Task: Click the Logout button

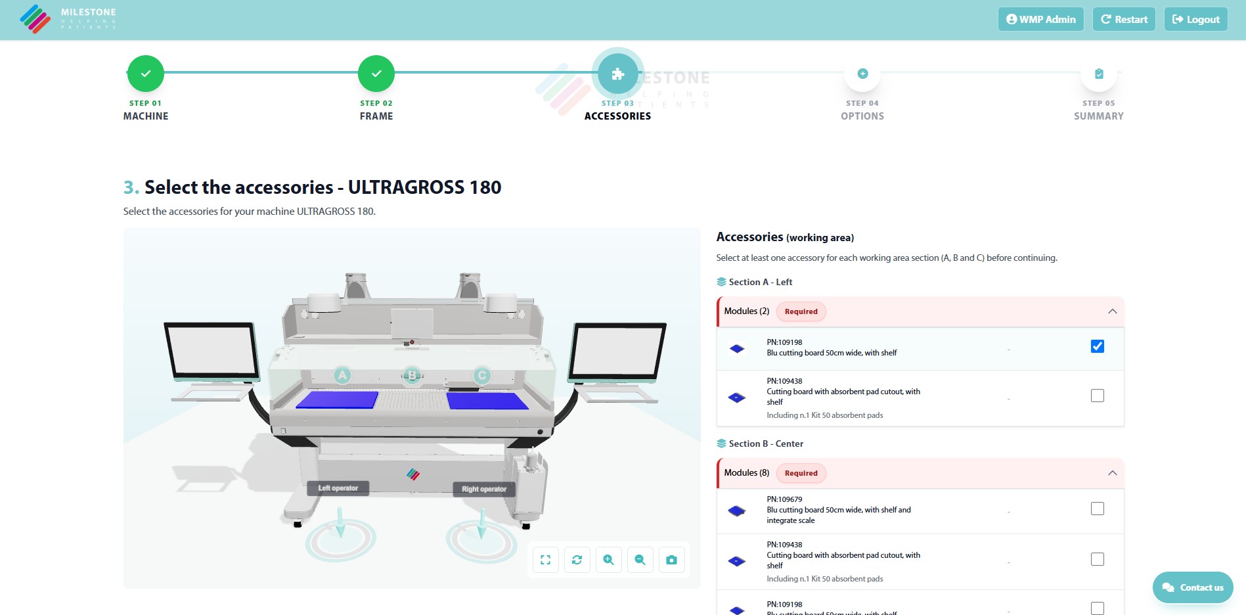Action: [x=1195, y=19]
